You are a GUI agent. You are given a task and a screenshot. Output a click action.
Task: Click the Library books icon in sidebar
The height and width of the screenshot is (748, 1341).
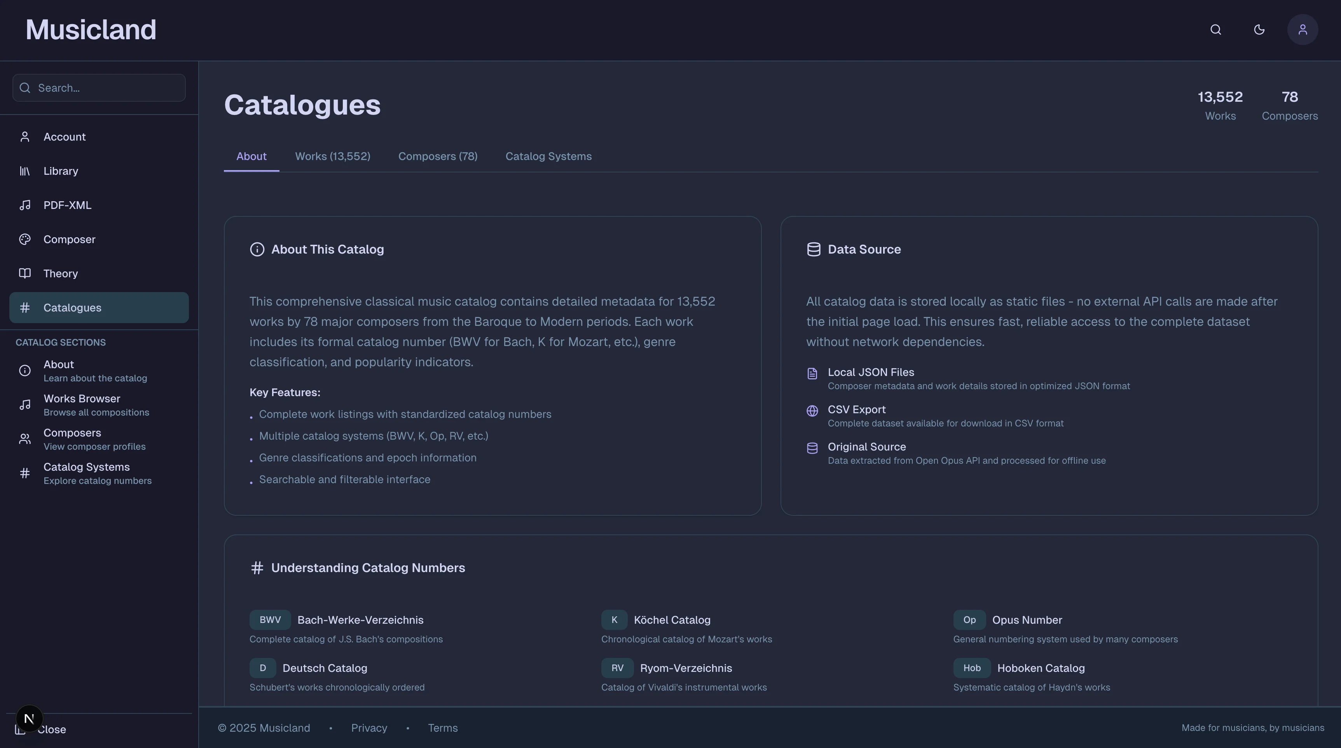point(24,171)
